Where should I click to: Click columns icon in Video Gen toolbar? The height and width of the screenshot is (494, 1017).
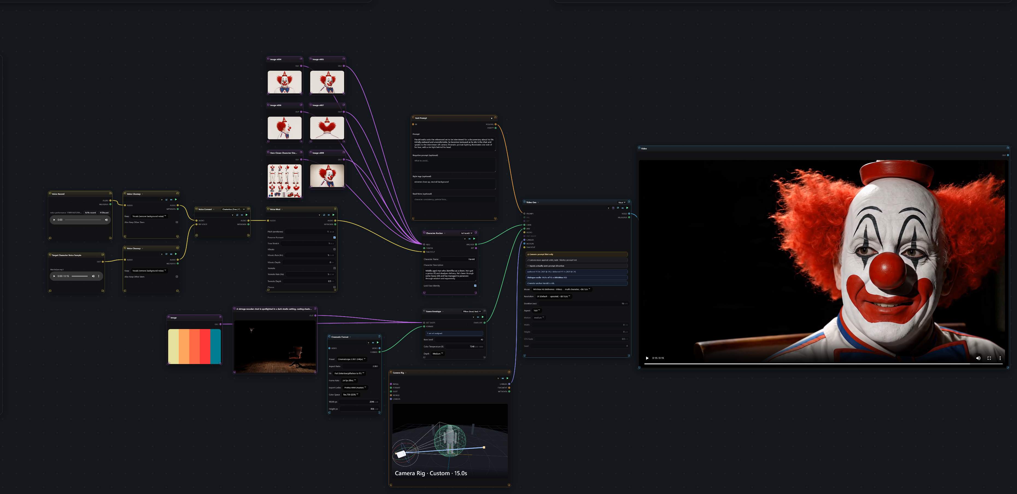[613, 208]
